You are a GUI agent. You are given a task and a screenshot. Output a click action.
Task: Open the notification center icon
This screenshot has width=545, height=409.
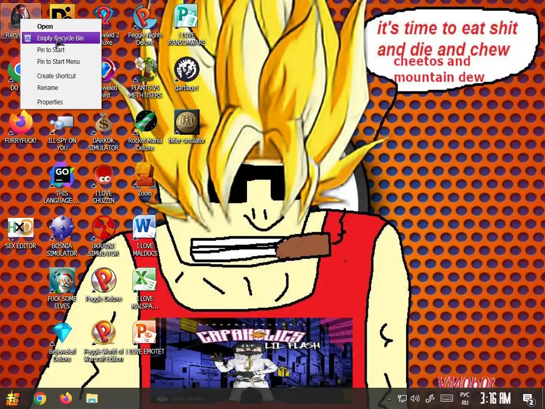click(529, 399)
